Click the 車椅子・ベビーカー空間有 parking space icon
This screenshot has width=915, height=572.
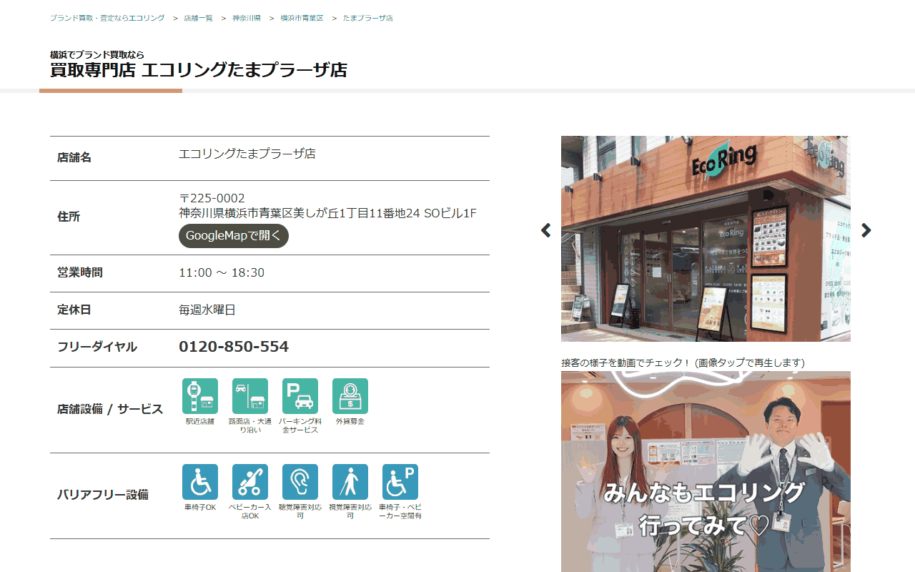tap(400, 482)
